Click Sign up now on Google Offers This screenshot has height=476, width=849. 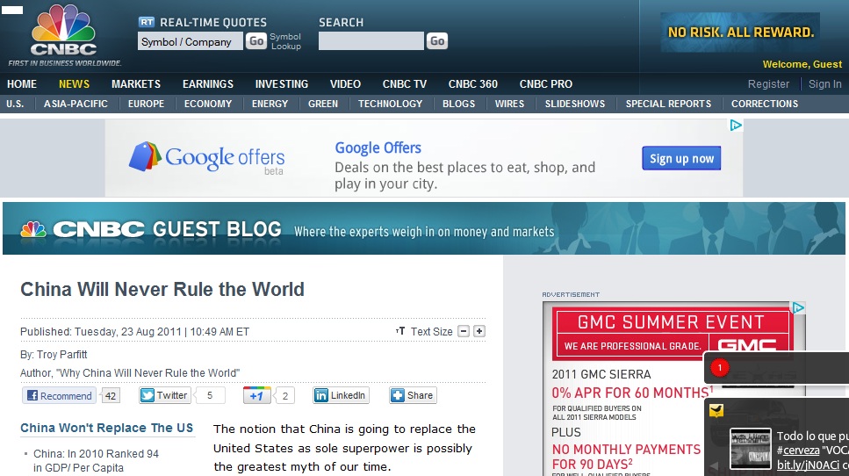click(x=681, y=158)
